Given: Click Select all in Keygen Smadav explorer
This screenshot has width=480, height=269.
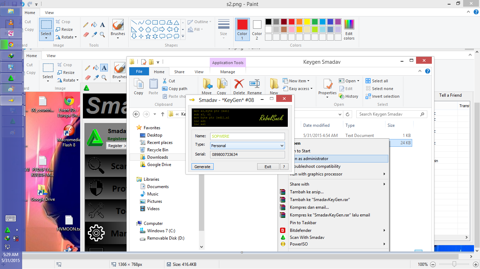Looking at the screenshot, I should (x=376, y=81).
